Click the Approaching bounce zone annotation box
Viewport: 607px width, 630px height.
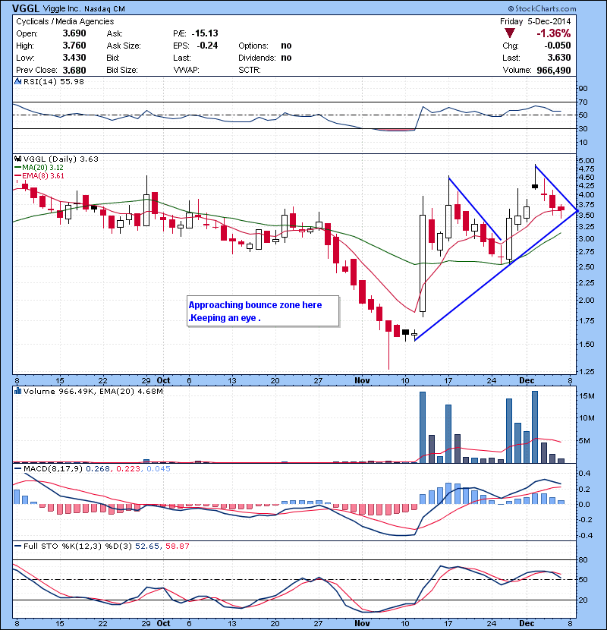pyautogui.click(x=263, y=311)
